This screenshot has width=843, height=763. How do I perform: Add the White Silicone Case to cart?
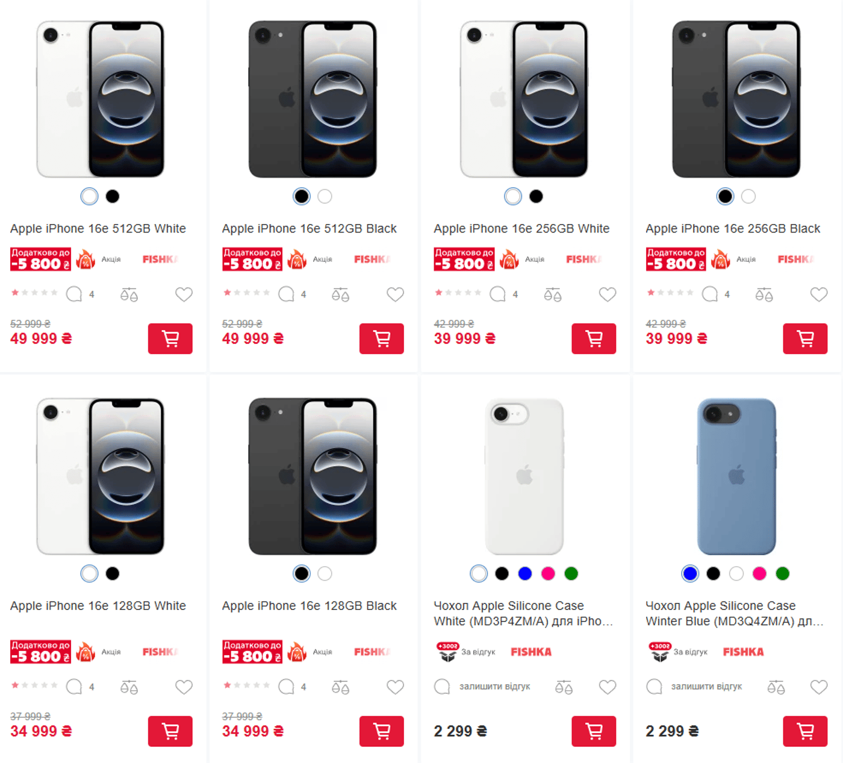[x=594, y=732]
